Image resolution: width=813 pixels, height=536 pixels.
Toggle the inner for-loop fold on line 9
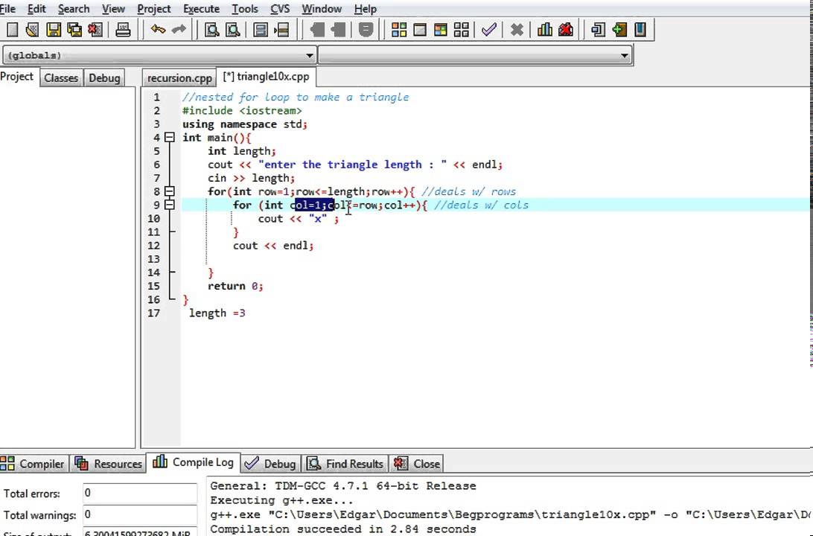tap(170, 205)
